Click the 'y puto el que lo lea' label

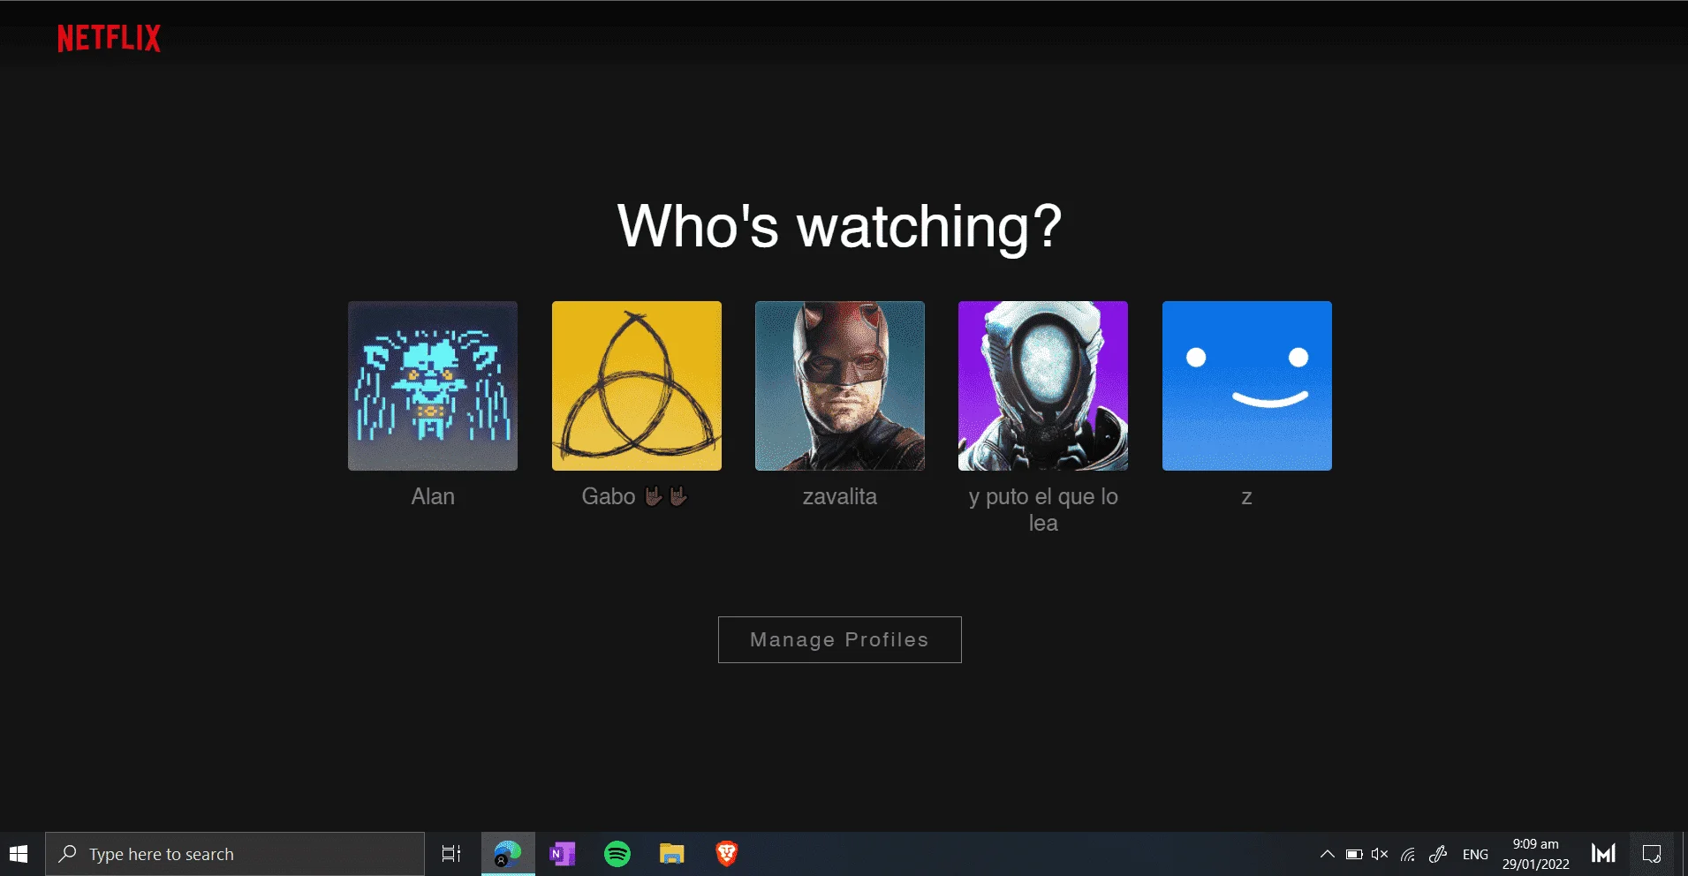pyautogui.click(x=1043, y=510)
